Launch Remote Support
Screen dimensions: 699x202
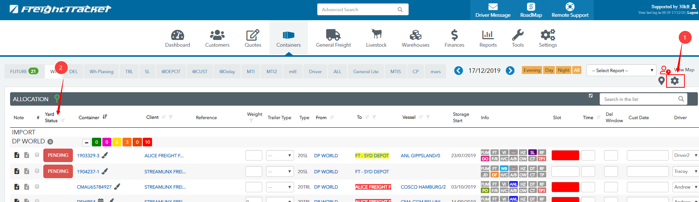pyautogui.click(x=570, y=10)
